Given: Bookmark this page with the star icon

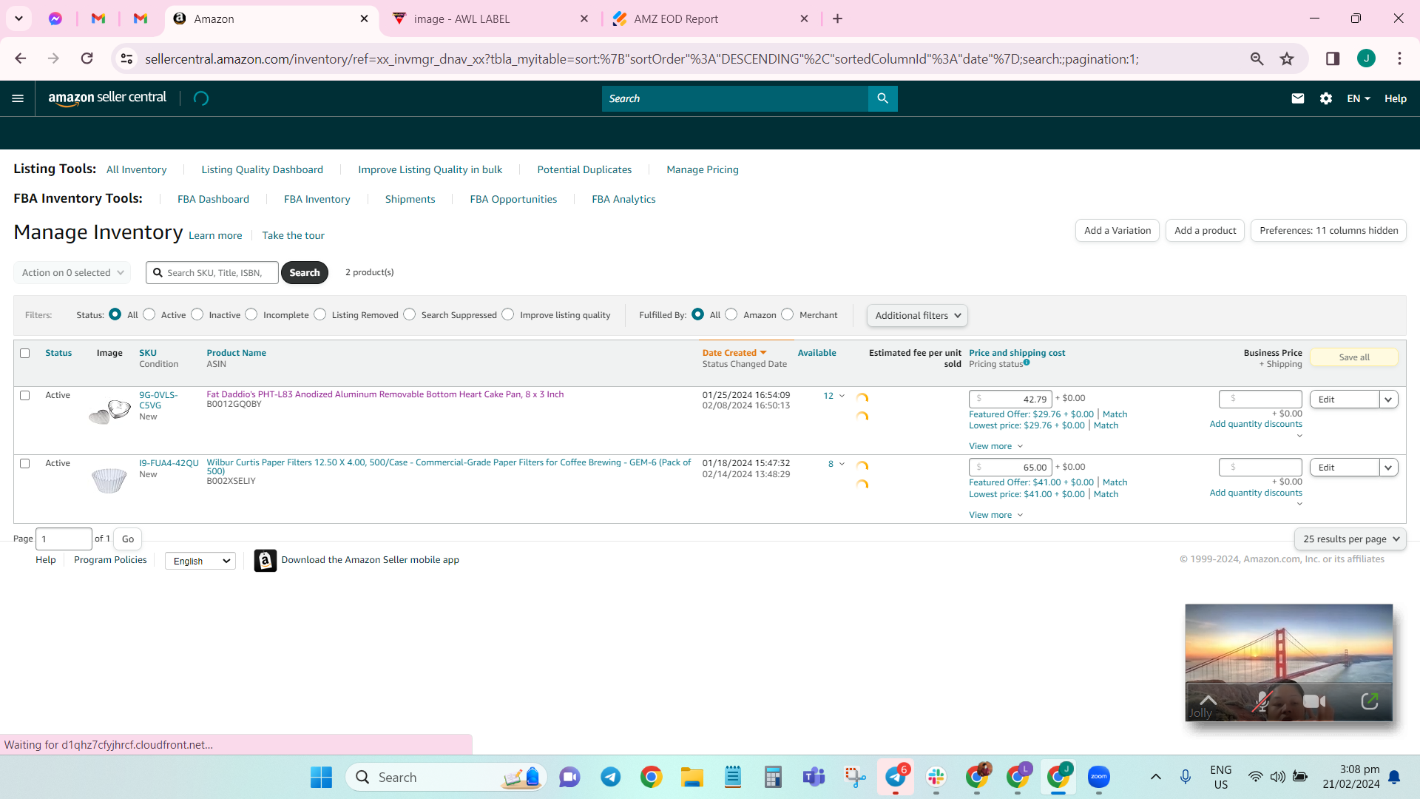Looking at the screenshot, I should pyautogui.click(x=1288, y=58).
